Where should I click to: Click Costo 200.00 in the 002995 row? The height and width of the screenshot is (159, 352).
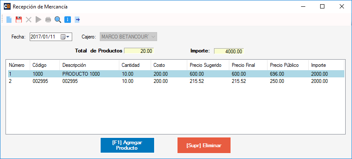tap(161, 81)
